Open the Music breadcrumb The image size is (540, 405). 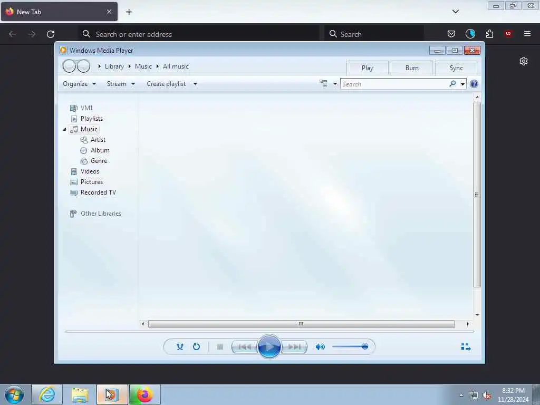[143, 66]
